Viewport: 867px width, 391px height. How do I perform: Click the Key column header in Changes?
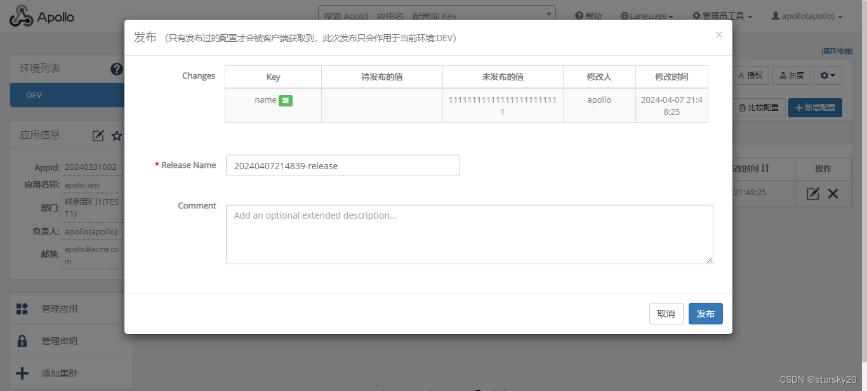273,77
